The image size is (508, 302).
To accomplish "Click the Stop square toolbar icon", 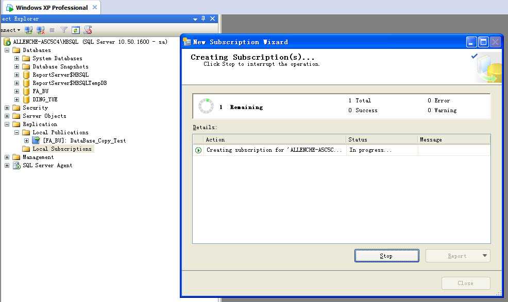I will click(52, 30).
